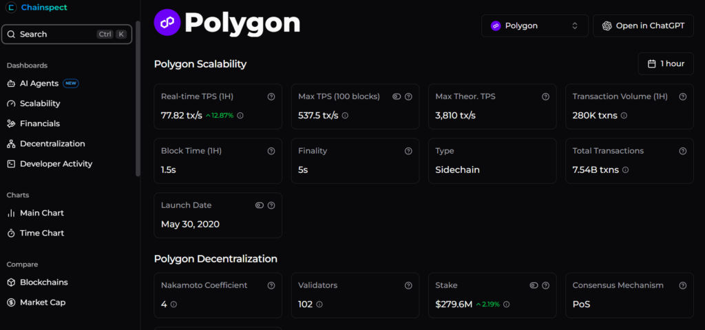705x330 pixels.
Task: Click the Blockchains cube icon
Action: pos(11,282)
